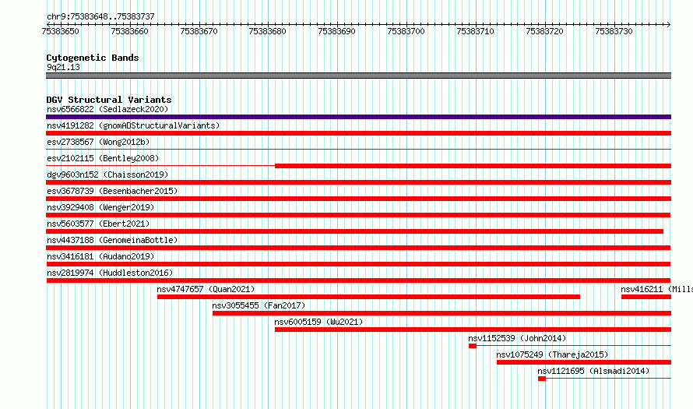
Task: Click ruler position 75383660
Action: 130,31
